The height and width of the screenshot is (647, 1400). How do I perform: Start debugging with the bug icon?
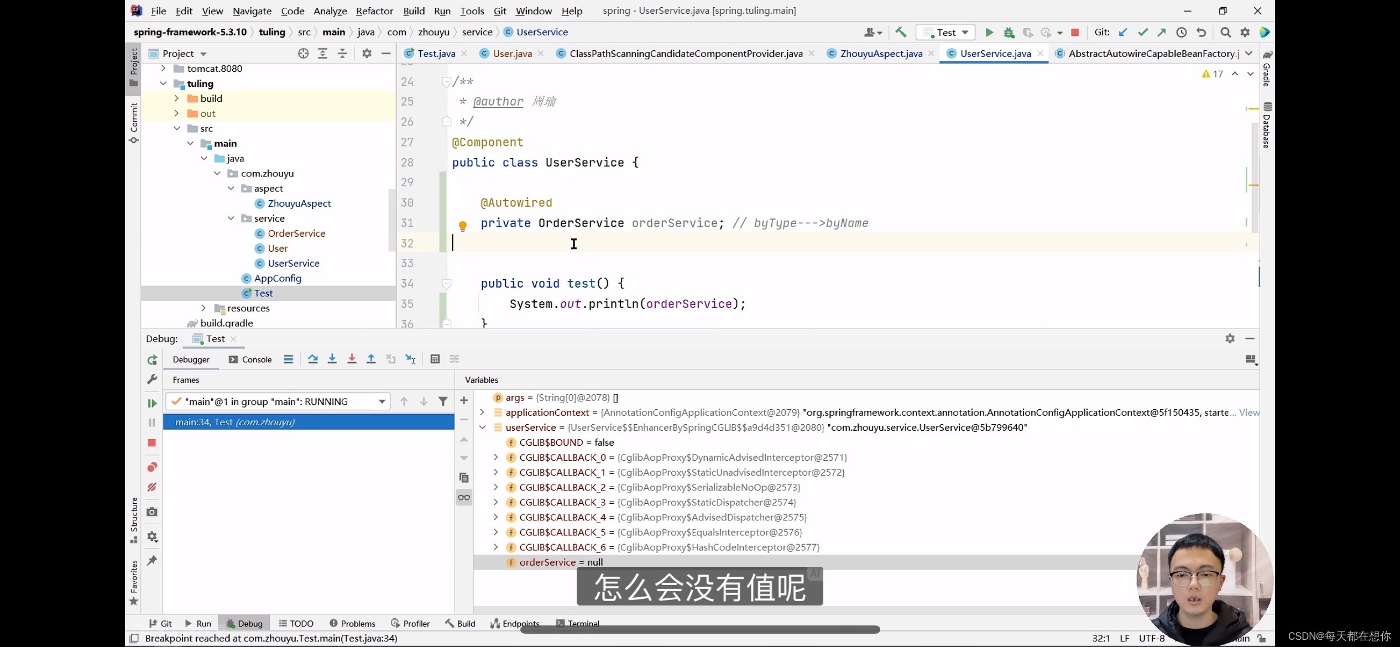[1009, 33]
